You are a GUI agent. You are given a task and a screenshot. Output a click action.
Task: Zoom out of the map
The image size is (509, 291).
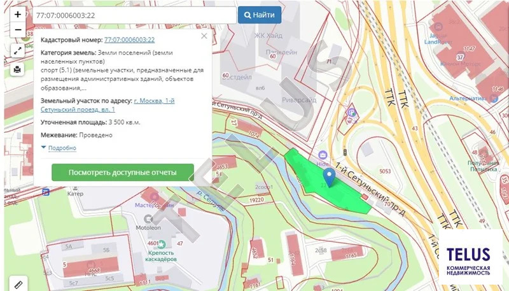click(17, 29)
